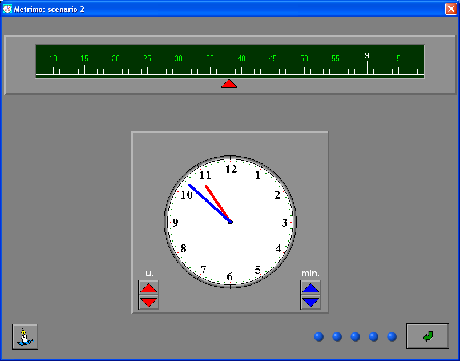
Task: Click the 40 label on the timeline ruler
Action: point(241,58)
